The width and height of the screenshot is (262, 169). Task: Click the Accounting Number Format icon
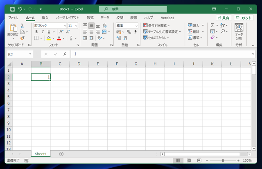pyautogui.click(x=119, y=32)
